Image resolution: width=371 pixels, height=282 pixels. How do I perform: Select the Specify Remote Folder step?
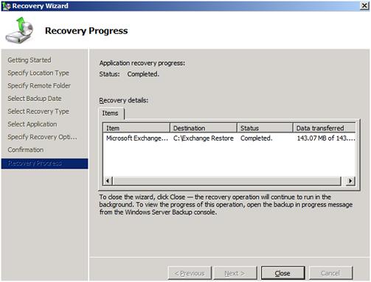(39, 85)
